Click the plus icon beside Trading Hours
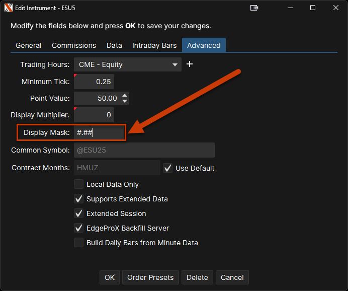The image size is (348, 291). click(x=190, y=64)
